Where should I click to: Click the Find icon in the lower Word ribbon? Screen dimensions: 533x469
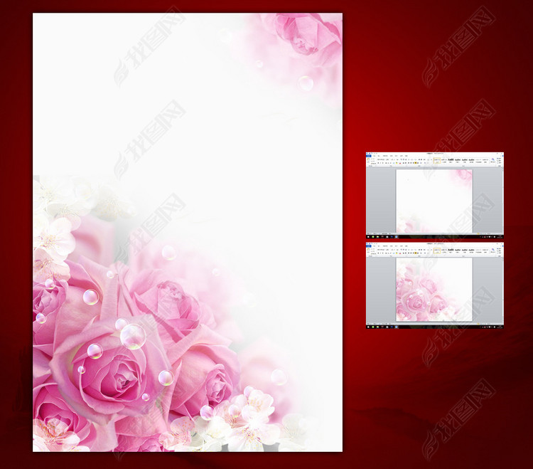492,251
